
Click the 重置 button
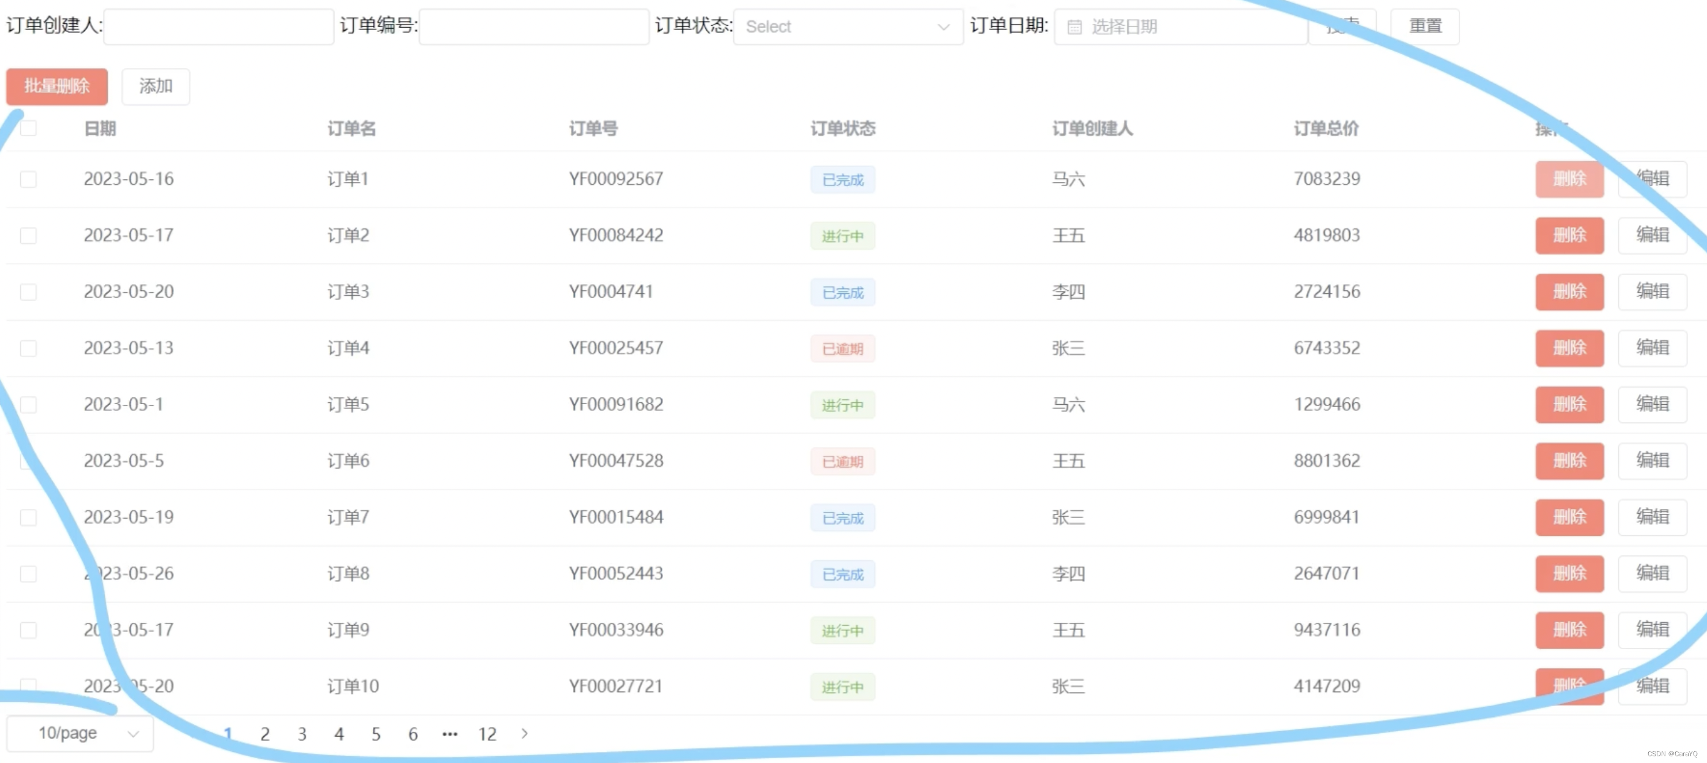1425,26
